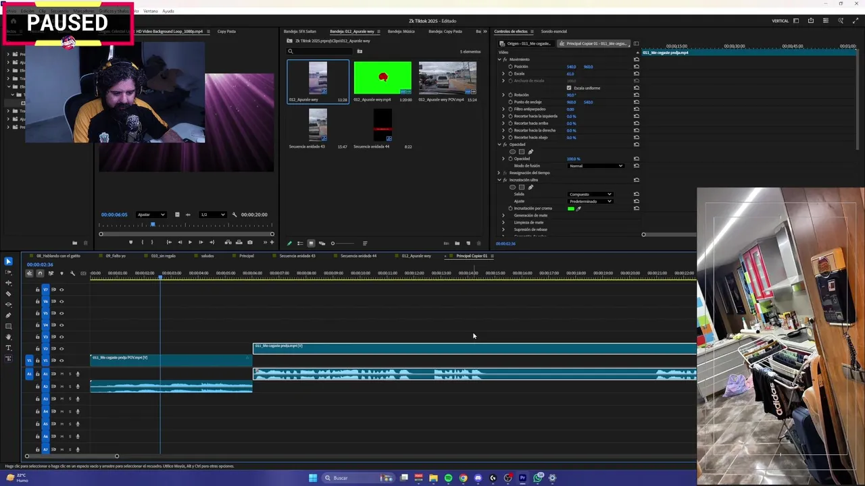Image resolution: width=865 pixels, height=486 pixels.
Task: Reset the Posición parameter
Action: [x=636, y=66]
